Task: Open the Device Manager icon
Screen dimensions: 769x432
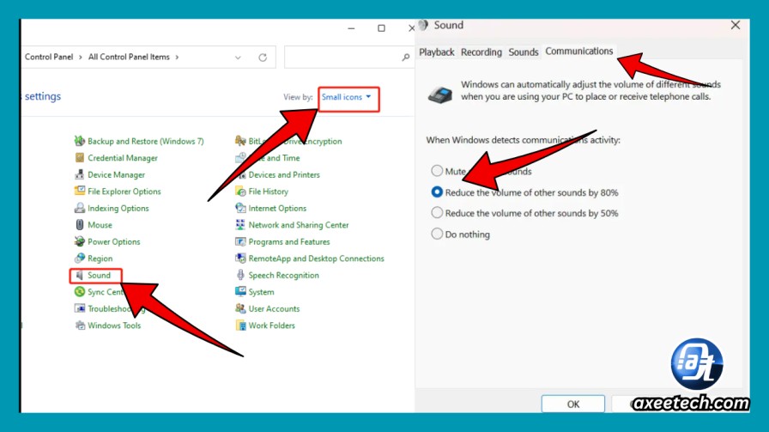Action: (80, 174)
